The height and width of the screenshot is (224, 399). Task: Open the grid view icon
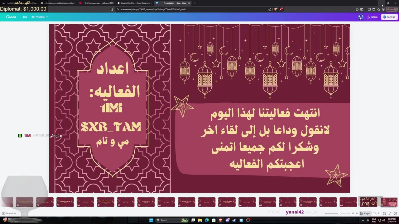pyautogui.click(x=385, y=213)
